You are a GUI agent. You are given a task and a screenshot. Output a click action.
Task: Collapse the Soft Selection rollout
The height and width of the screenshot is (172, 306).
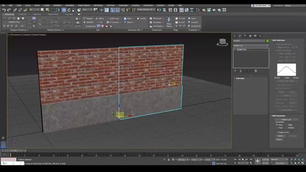[278, 40]
